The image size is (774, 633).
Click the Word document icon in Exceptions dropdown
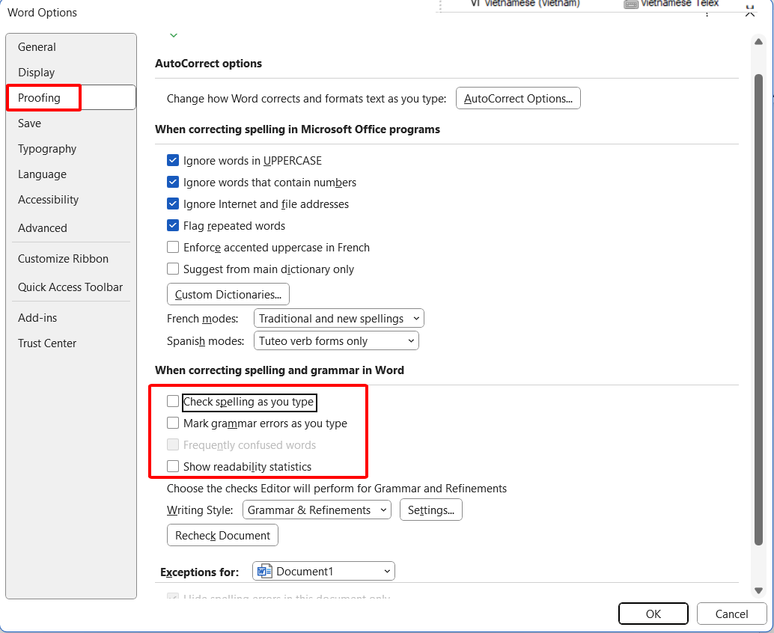[x=265, y=572]
